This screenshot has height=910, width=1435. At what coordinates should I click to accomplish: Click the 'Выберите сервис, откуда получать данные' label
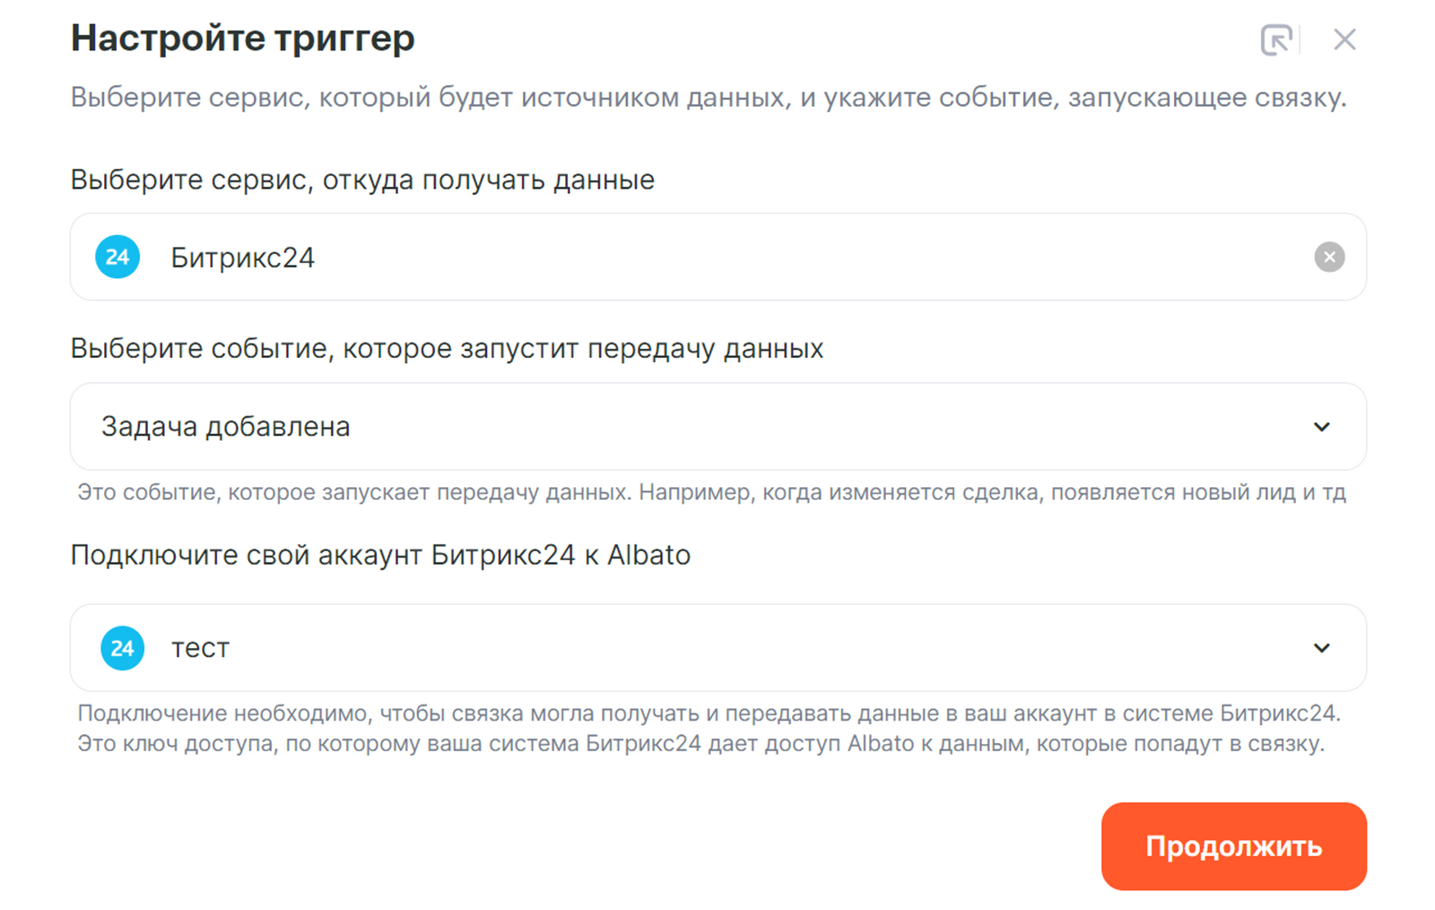pos(362,180)
